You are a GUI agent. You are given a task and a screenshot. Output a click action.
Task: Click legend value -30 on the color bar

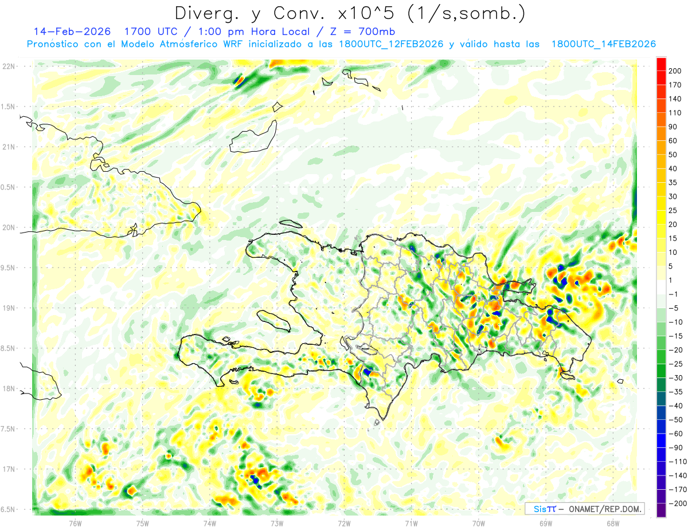click(x=675, y=378)
